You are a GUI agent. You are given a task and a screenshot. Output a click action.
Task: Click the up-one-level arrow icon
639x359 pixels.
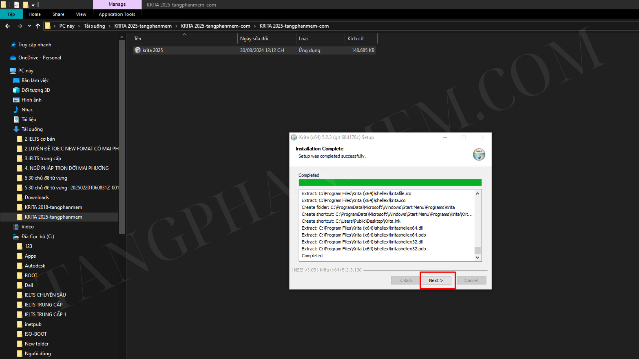tap(38, 26)
